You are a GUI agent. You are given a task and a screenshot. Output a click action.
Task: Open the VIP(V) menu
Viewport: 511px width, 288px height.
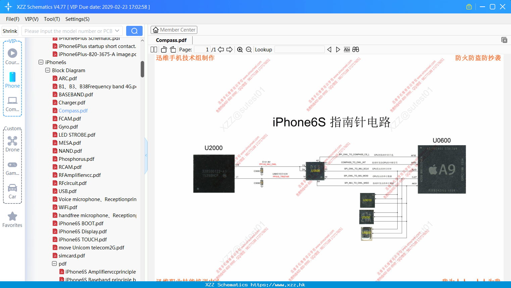[x=32, y=19]
